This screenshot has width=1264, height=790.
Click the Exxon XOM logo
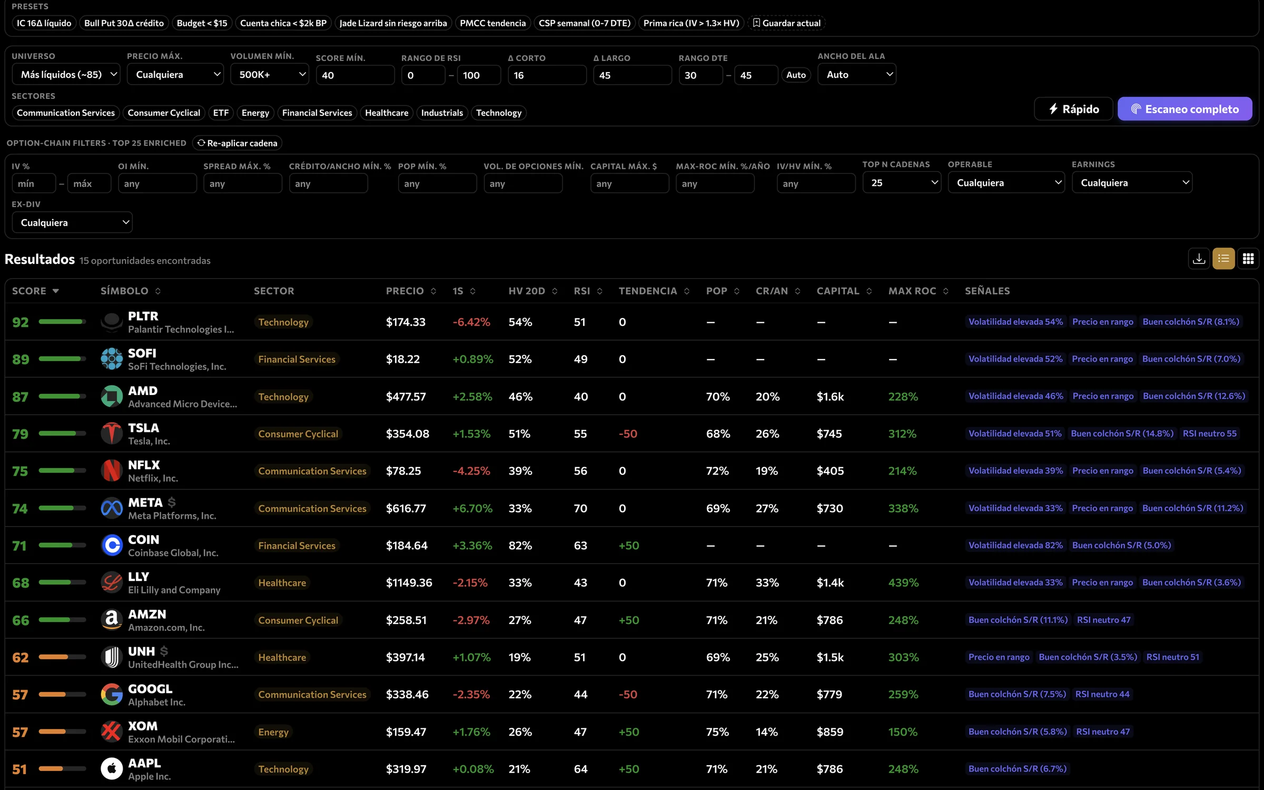coord(112,732)
